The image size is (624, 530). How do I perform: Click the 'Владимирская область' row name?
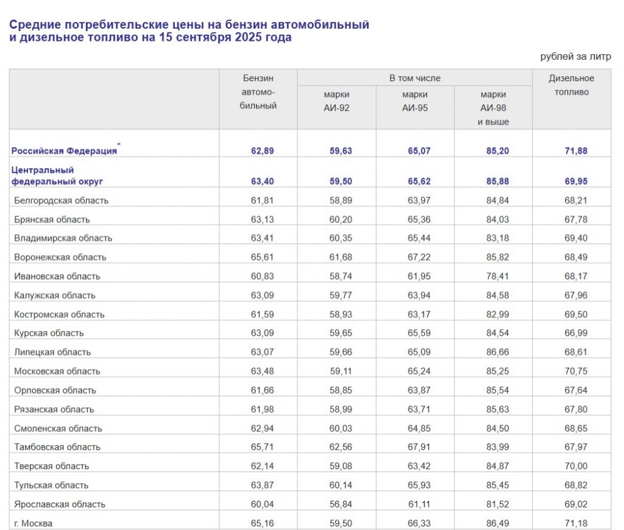(63, 238)
